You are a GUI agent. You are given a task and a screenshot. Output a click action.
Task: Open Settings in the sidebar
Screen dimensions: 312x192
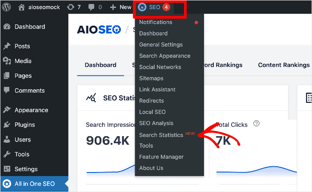[x=26, y=169]
